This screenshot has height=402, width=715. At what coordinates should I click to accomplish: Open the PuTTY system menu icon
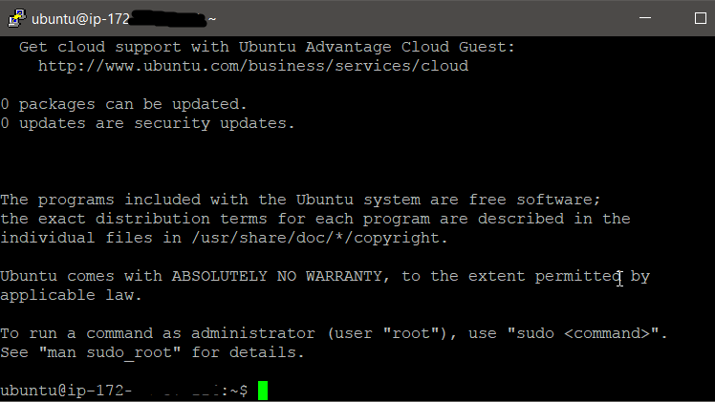pyautogui.click(x=17, y=18)
